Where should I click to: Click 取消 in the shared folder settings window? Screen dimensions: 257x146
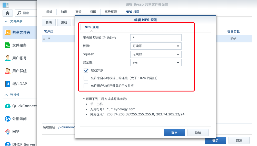[239, 141]
